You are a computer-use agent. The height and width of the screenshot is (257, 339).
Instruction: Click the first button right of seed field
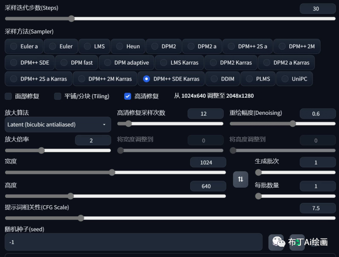pyautogui.click(x=276, y=242)
